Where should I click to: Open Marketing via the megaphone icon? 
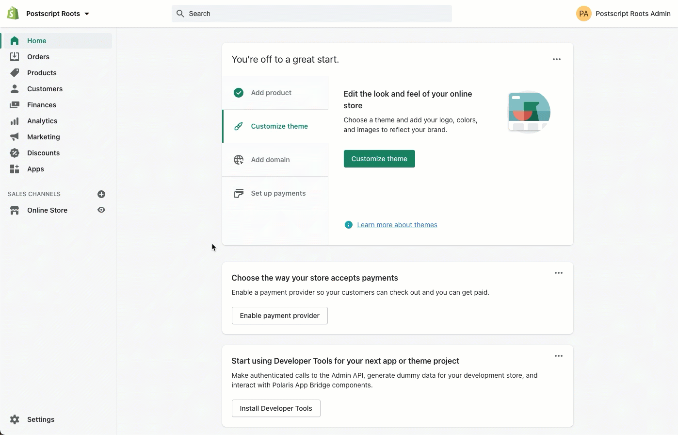(15, 137)
